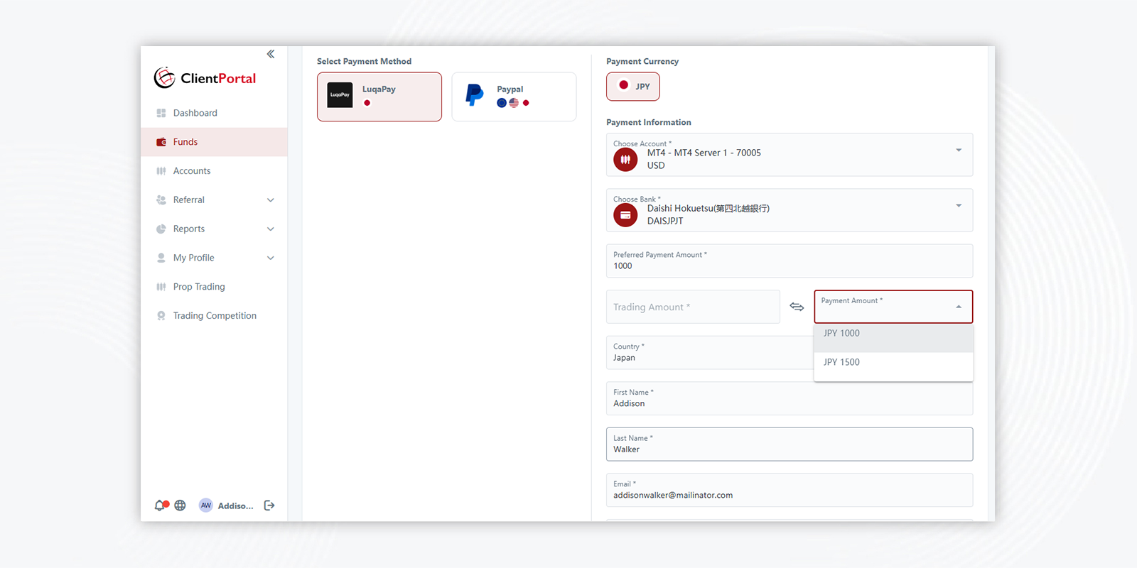Expand the Reports submenu chevron

(x=271, y=229)
